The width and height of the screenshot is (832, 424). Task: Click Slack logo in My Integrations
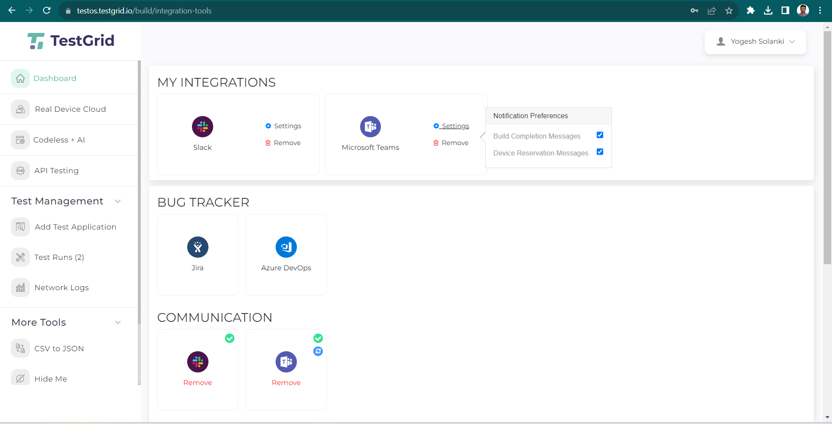[x=202, y=127]
